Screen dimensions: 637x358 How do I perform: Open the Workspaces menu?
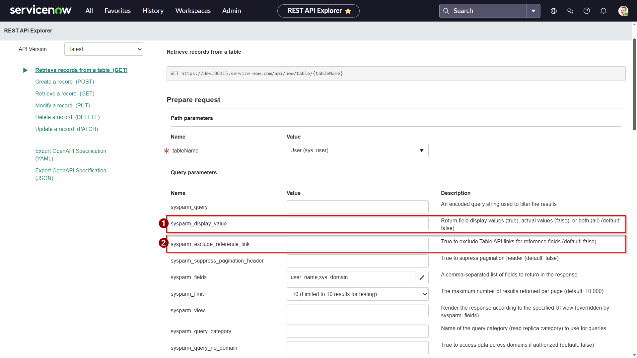[193, 11]
